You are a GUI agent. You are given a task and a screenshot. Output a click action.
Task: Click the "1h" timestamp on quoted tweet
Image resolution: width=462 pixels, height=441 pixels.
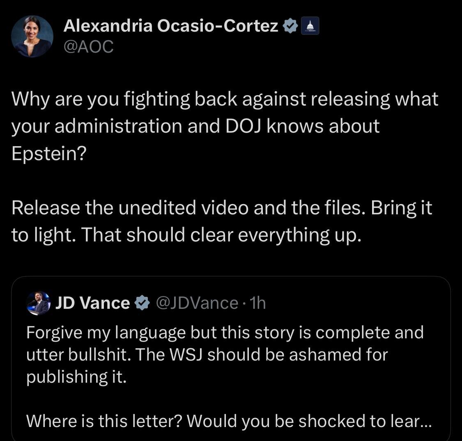(x=258, y=303)
